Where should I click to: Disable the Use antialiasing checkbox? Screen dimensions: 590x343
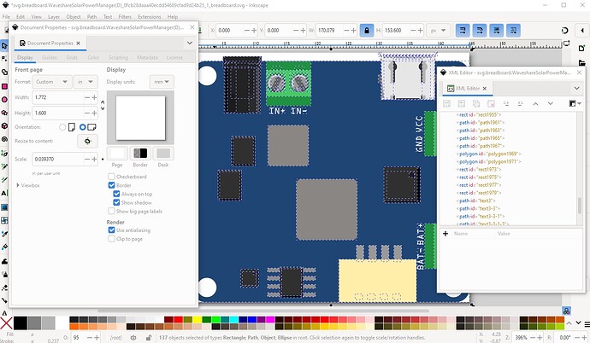[x=111, y=230]
